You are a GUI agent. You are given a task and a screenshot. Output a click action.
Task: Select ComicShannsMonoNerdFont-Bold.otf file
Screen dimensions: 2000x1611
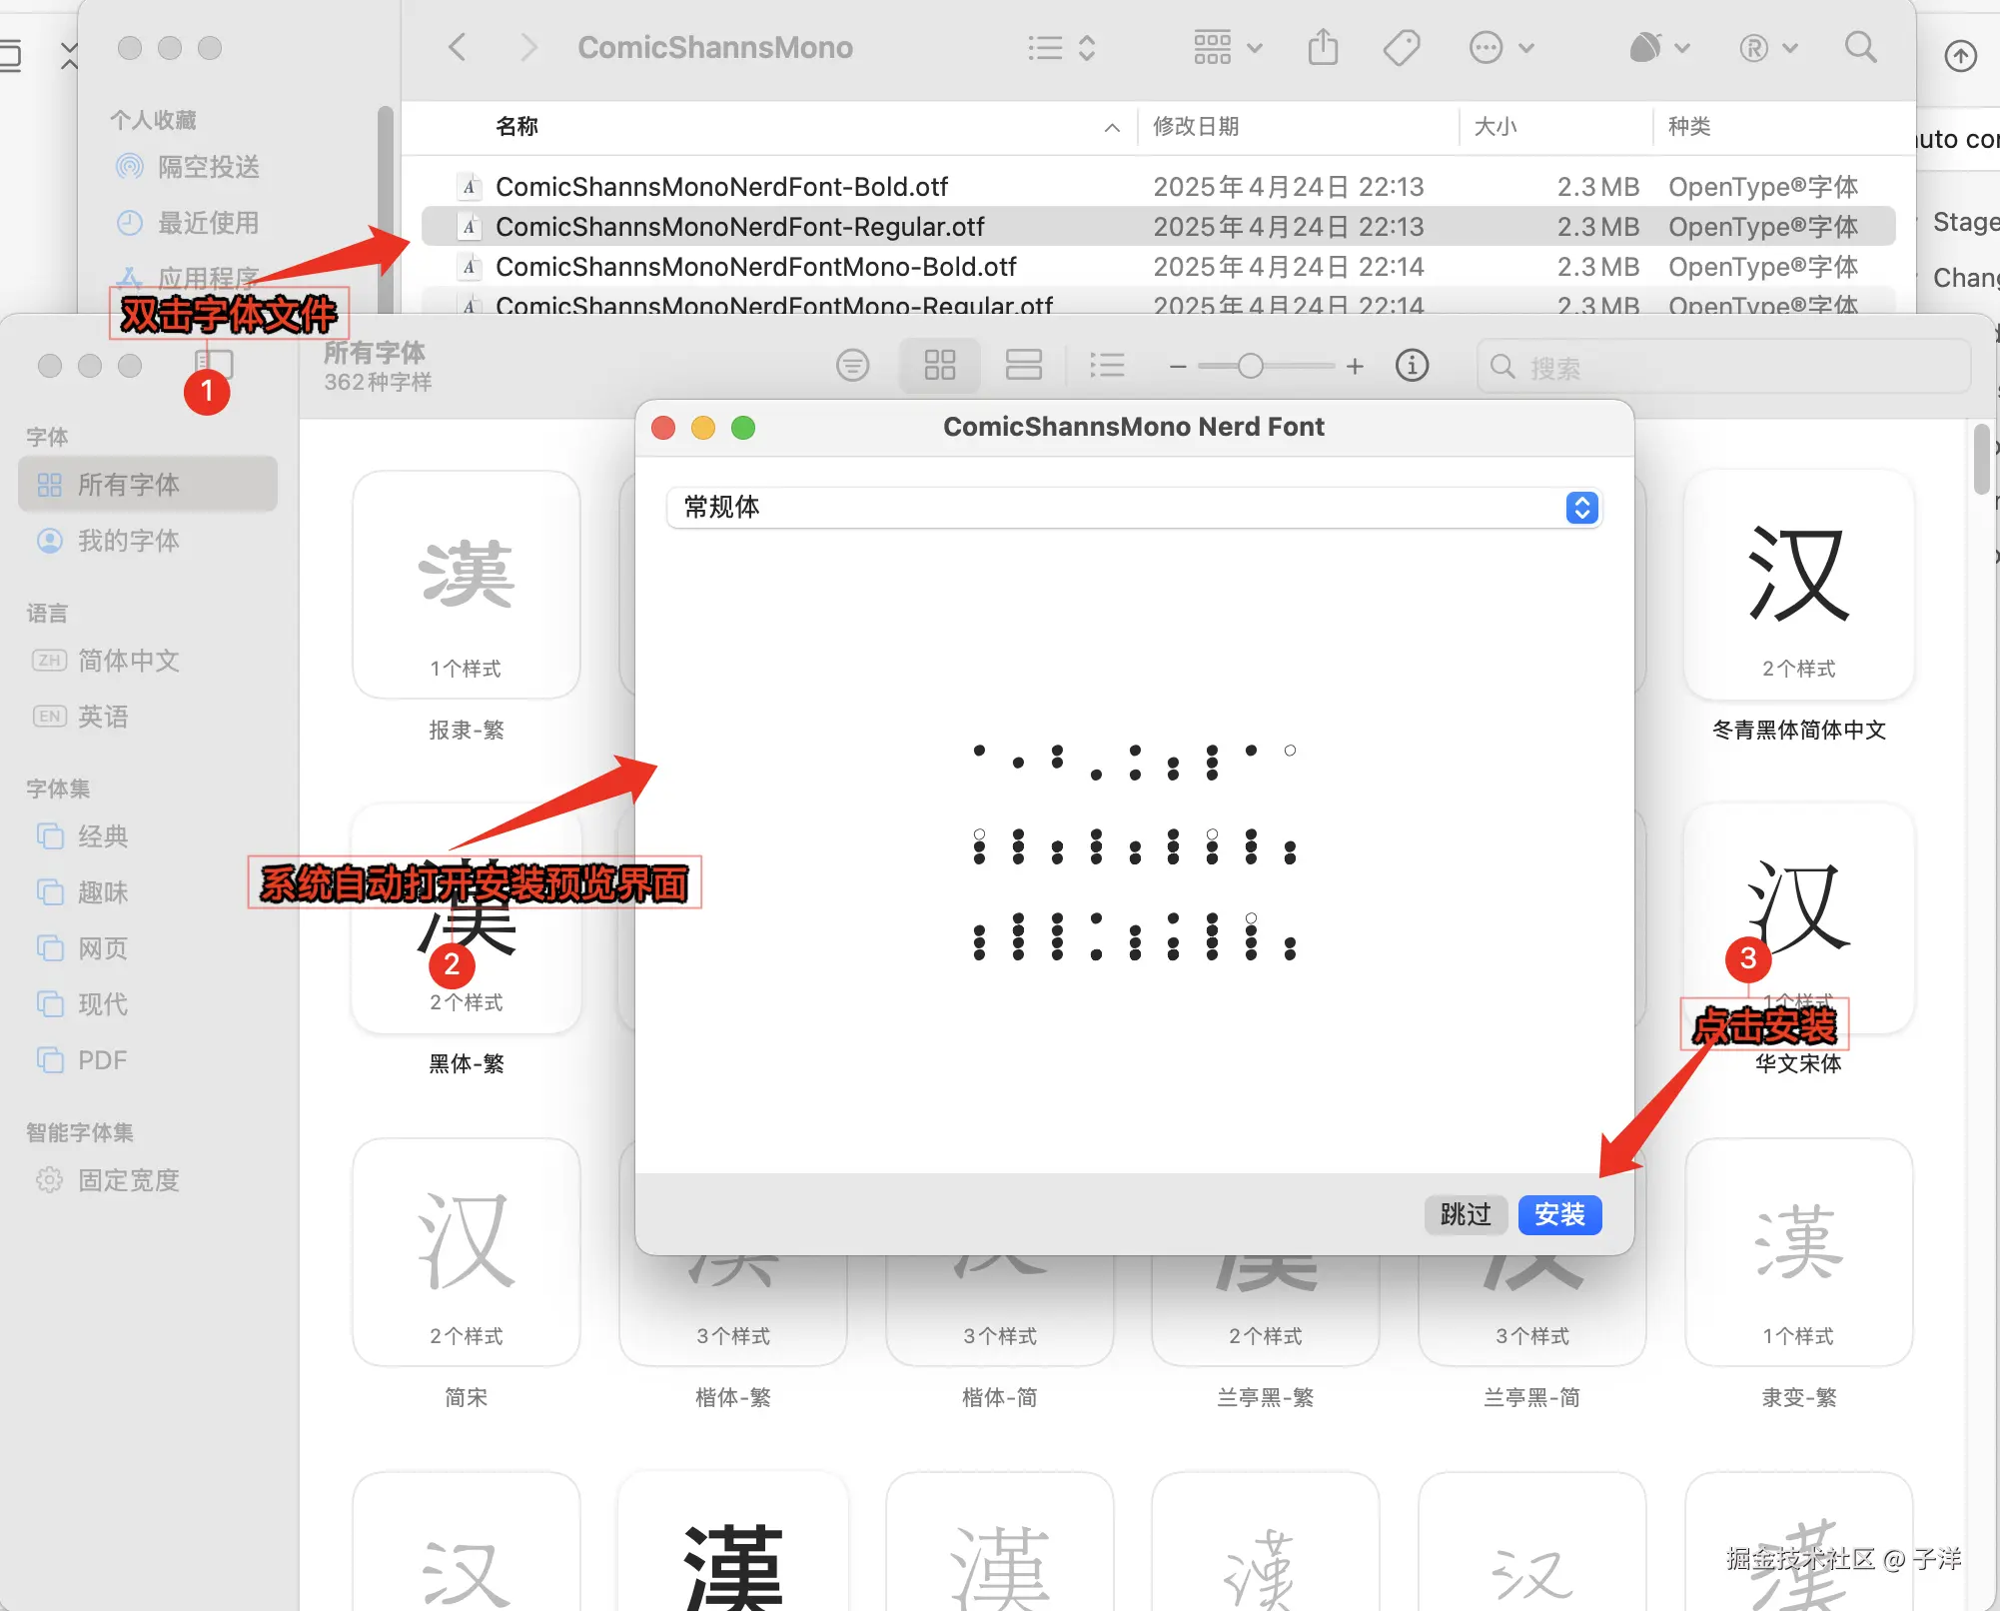click(721, 187)
